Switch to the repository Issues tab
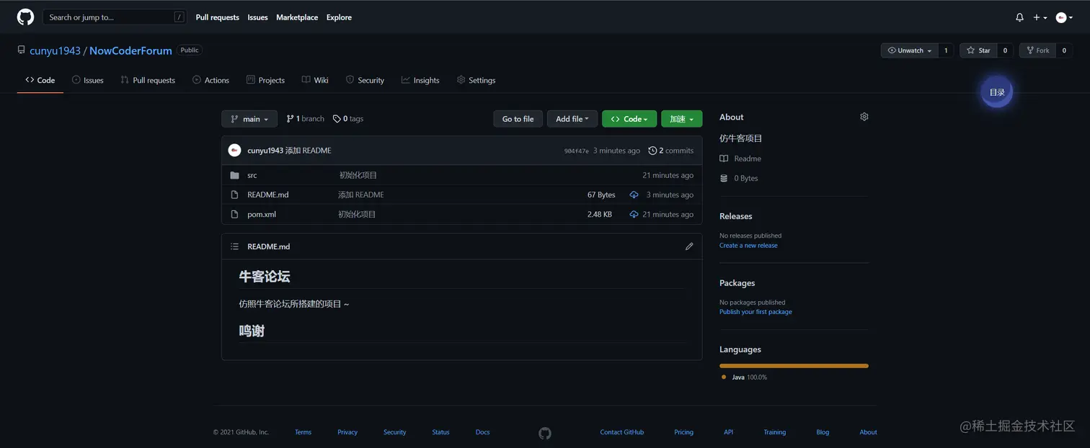The height and width of the screenshot is (448, 1090). click(88, 80)
